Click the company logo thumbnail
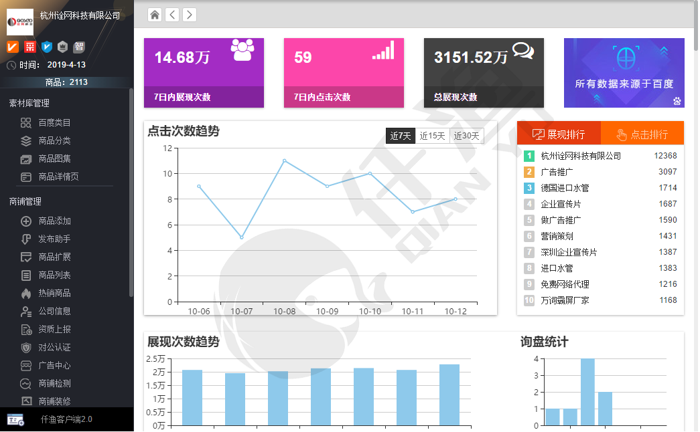700x432 pixels. point(20,22)
